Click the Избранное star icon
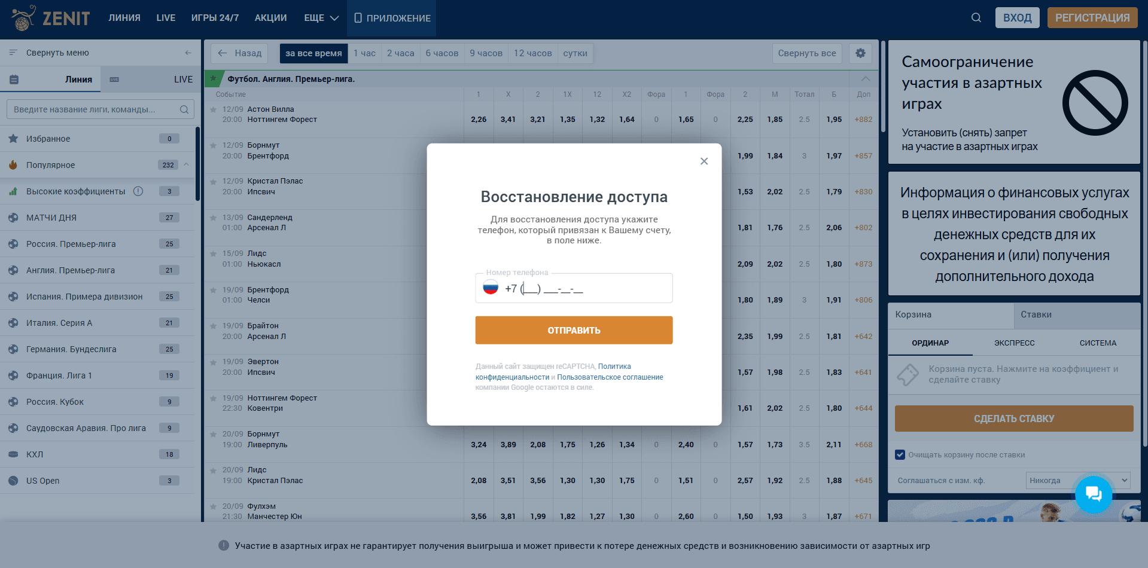 (13, 139)
